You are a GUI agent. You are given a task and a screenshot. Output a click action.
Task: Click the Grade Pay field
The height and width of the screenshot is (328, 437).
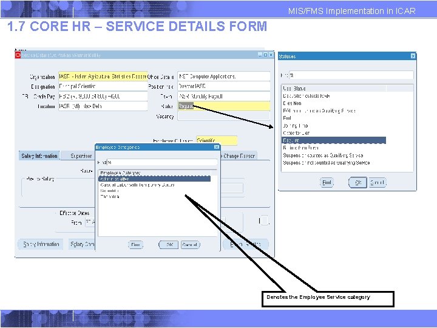(103, 97)
